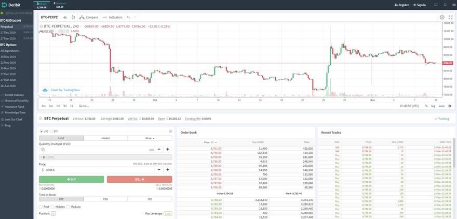
Task: Click the Price input field
Action: pyautogui.click(x=97, y=170)
